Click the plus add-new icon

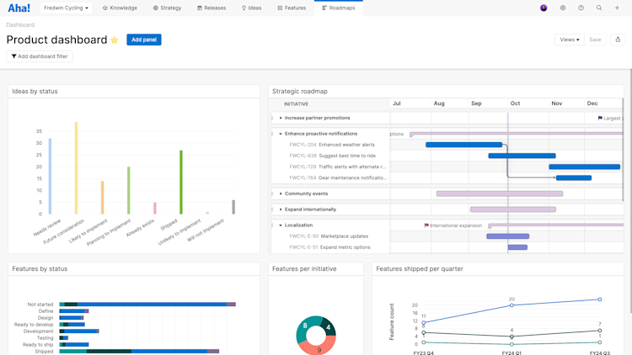[x=617, y=8]
